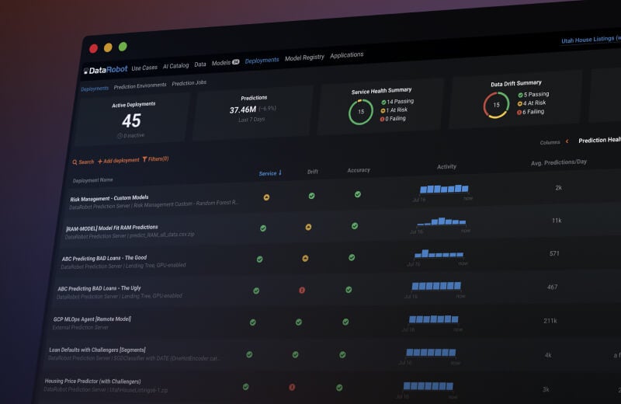
Task: Select the Deployments top navigation item
Action: coord(262,61)
